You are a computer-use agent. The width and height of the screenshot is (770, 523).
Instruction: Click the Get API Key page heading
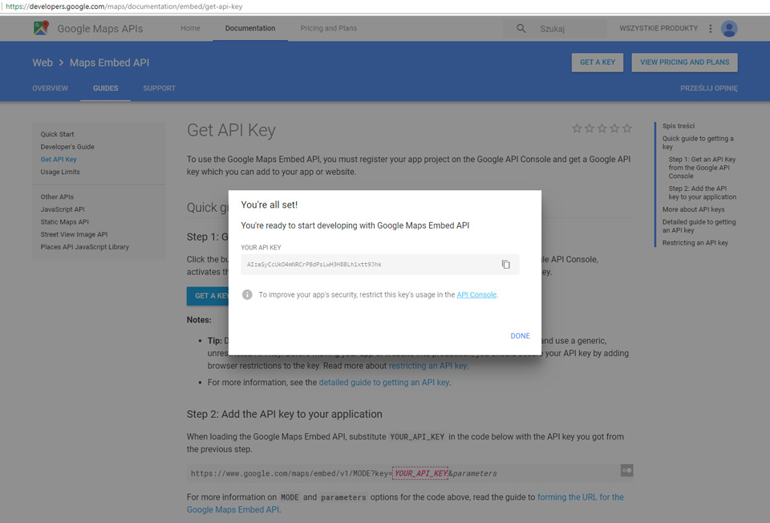tap(231, 130)
